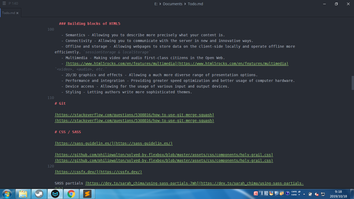Image resolution: width=354 pixels, height=199 pixels.
Task: Open the dev.to sass-partials bracketed link
Action: click(142, 183)
